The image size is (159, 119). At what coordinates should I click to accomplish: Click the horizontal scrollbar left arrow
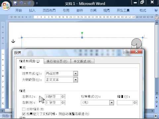2,111
